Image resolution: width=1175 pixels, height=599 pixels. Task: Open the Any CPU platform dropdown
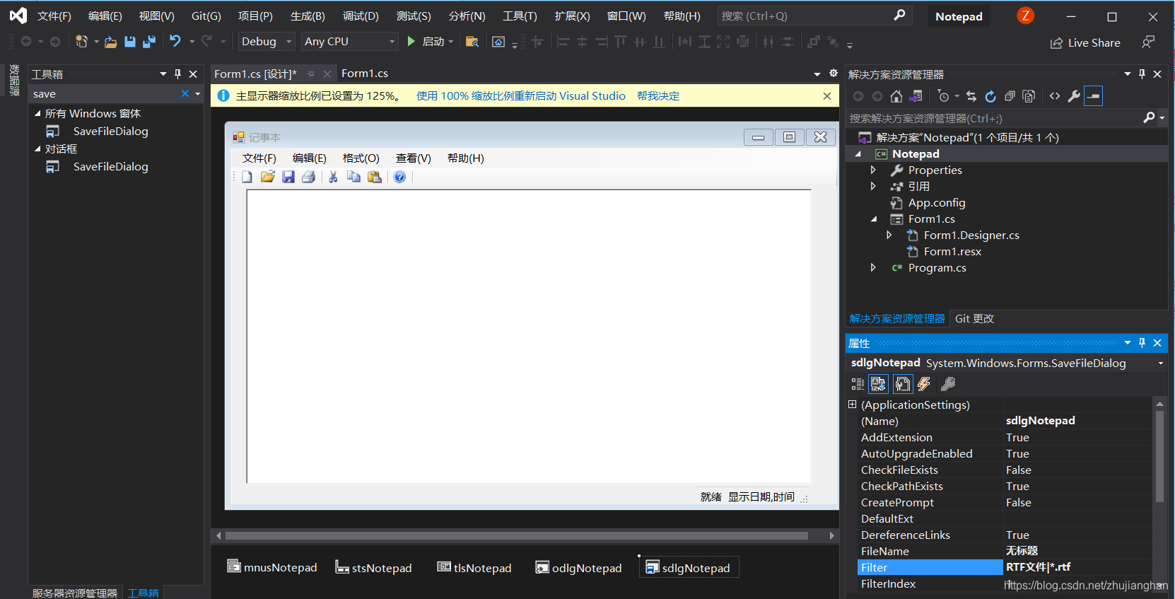pos(350,42)
